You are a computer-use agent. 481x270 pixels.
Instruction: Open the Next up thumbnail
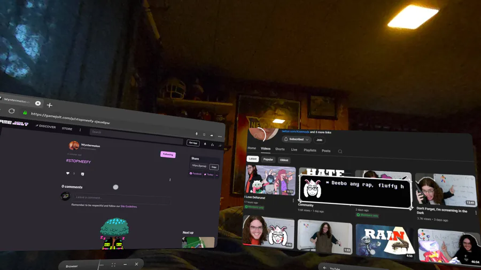(198, 242)
